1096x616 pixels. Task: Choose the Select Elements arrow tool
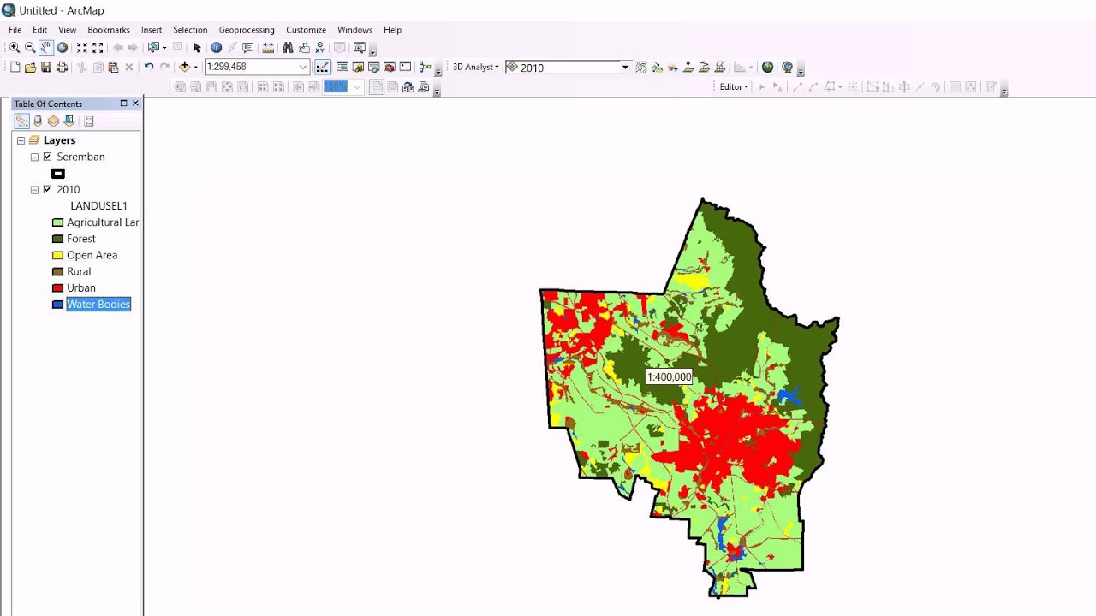197,48
